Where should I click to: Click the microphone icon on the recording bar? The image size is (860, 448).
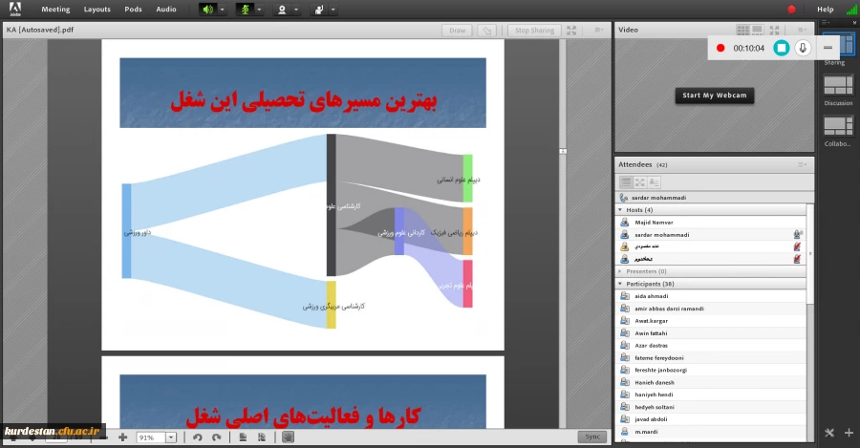click(803, 48)
